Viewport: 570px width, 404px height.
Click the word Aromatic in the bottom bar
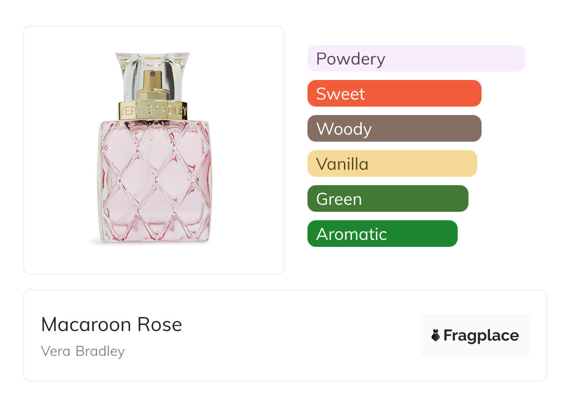[x=351, y=234]
